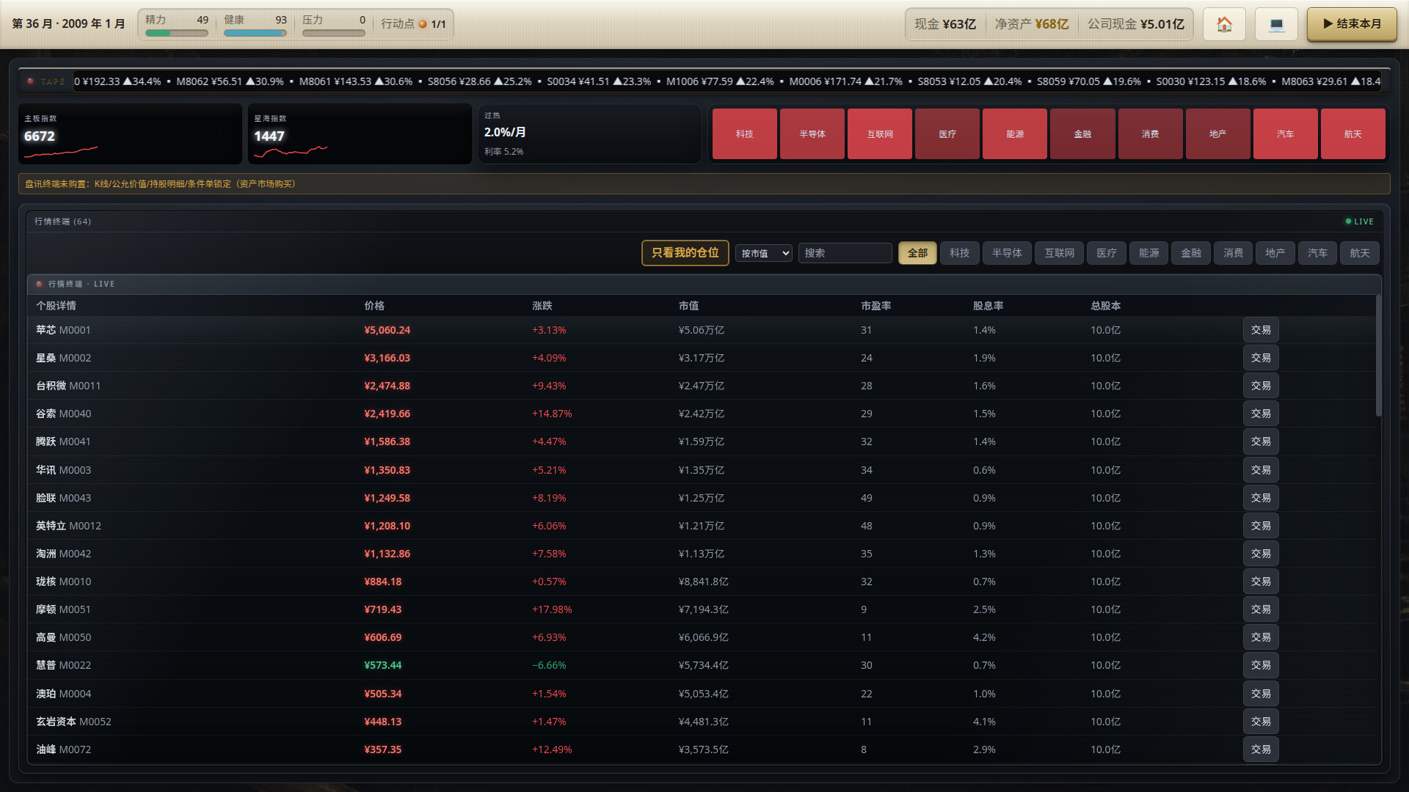The height and width of the screenshot is (792, 1409).
Task: Click the green LIVE status indicator
Action: click(1359, 221)
